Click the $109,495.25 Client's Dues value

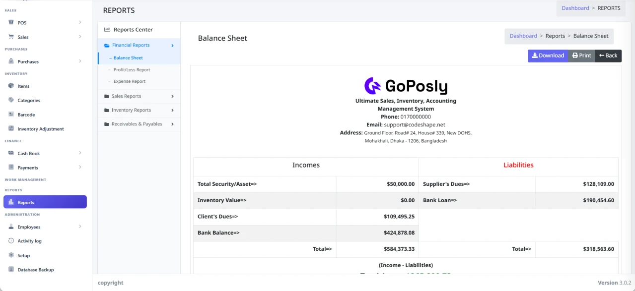point(399,217)
